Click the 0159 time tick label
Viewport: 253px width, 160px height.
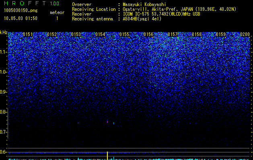[221, 34]
